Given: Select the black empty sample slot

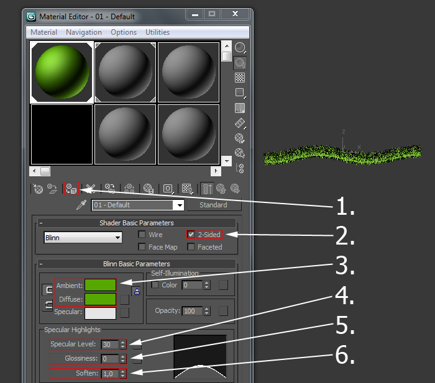Looking at the screenshot, I should 62,135.
